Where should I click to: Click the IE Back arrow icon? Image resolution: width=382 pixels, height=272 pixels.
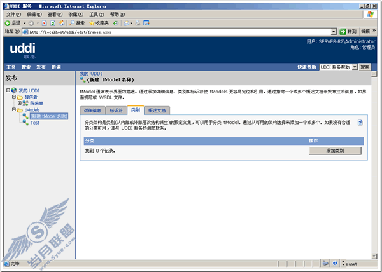tap(8, 23)
